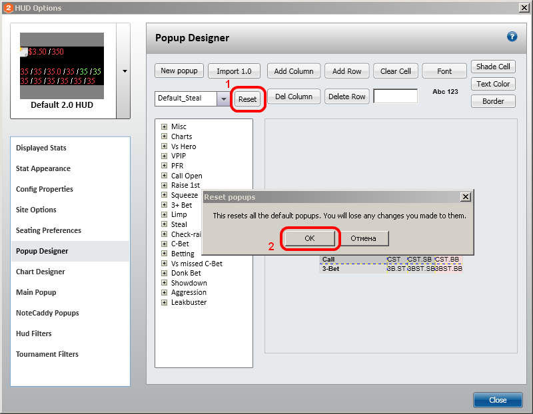Close the Reset popups dialog
The height and width of the screenshot is (414, 533).
(465, 196)
